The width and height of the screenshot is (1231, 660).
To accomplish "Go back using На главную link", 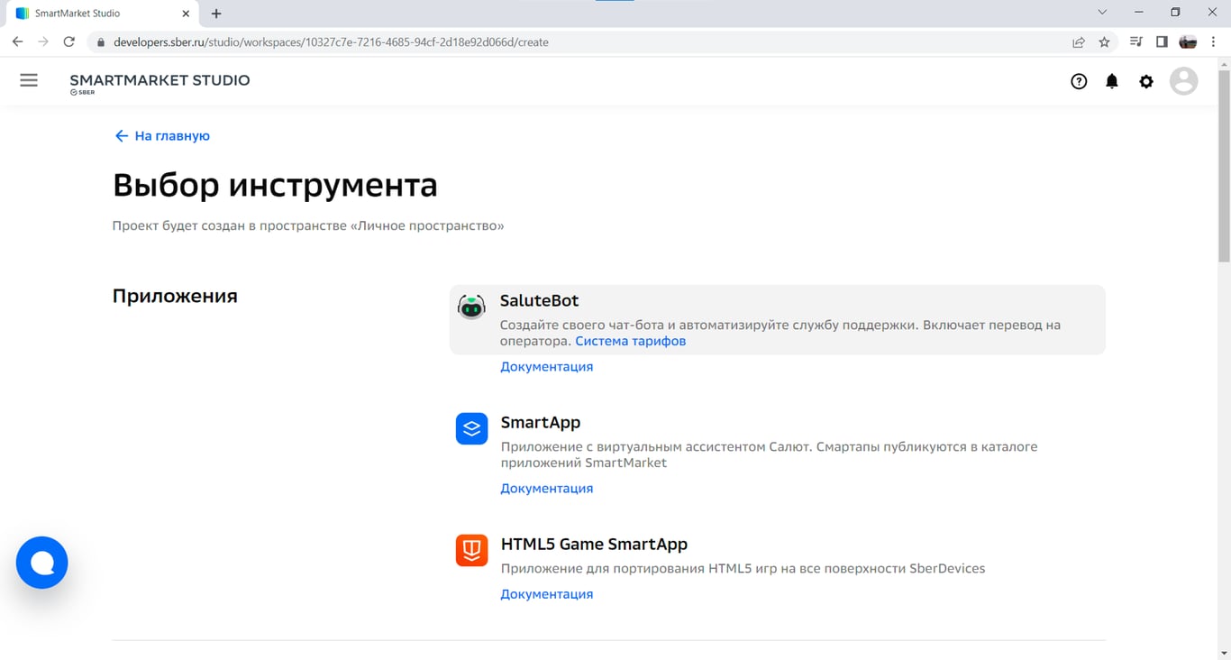I will (162, 135).
